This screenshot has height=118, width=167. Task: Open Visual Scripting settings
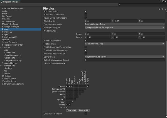[x=9, y=81]
